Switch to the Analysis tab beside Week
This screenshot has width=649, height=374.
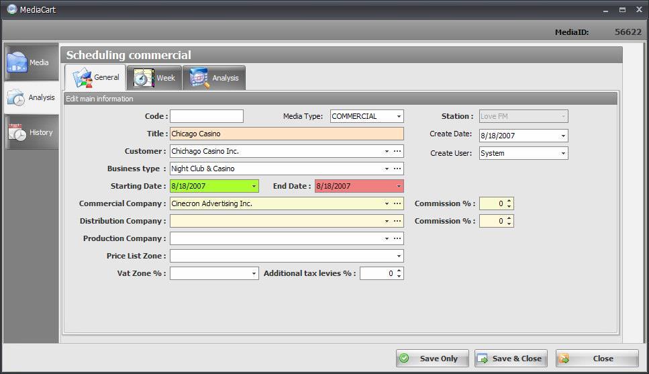tap(214, 78)
